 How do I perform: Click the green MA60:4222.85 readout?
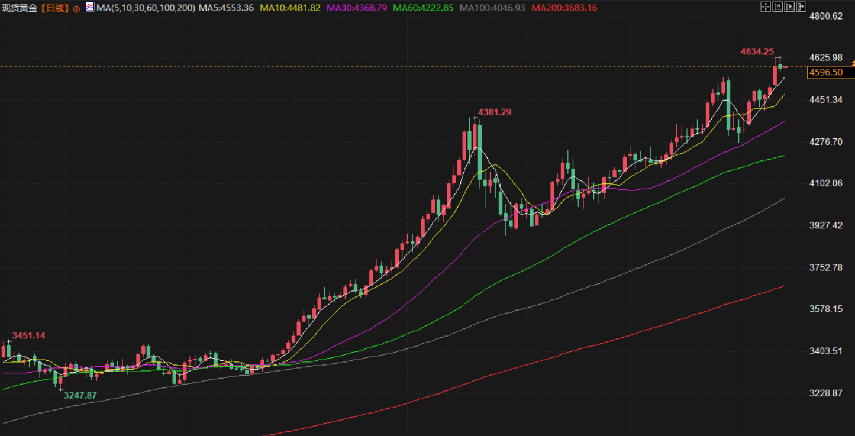424,8
